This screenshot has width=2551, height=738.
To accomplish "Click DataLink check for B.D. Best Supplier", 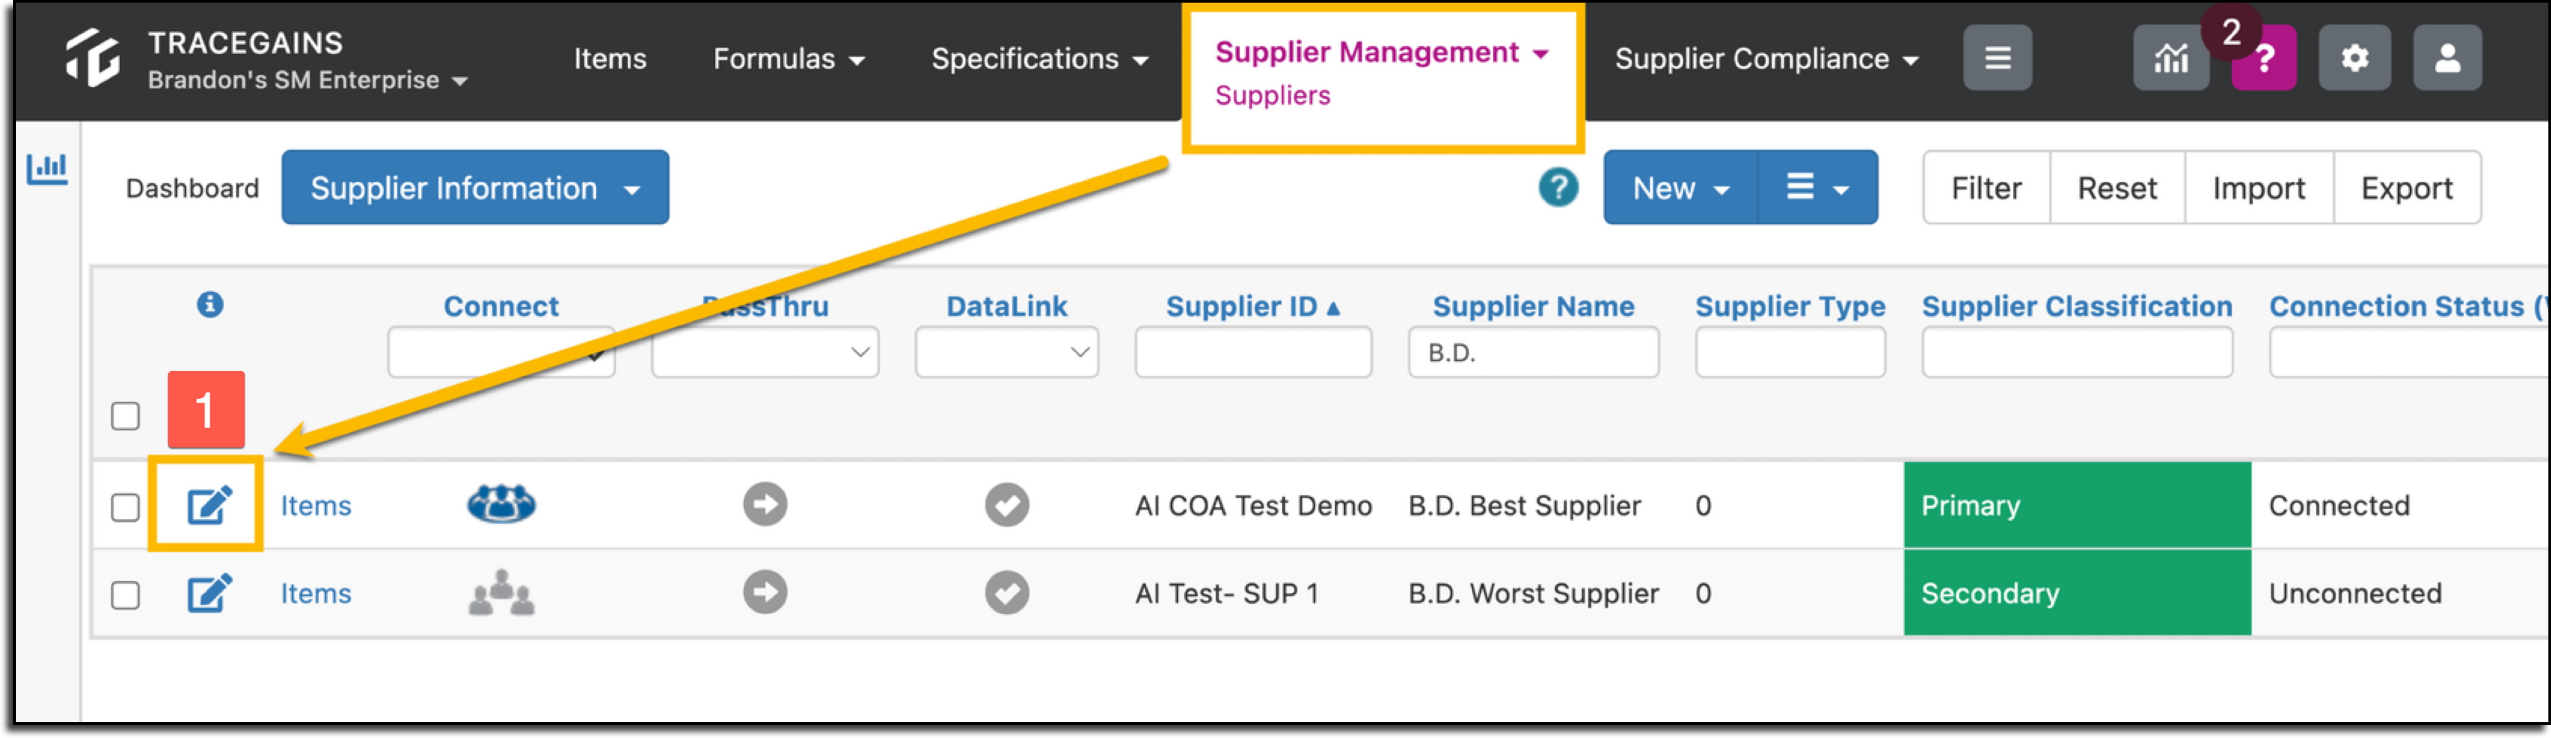I will (x=1006, y=505).
